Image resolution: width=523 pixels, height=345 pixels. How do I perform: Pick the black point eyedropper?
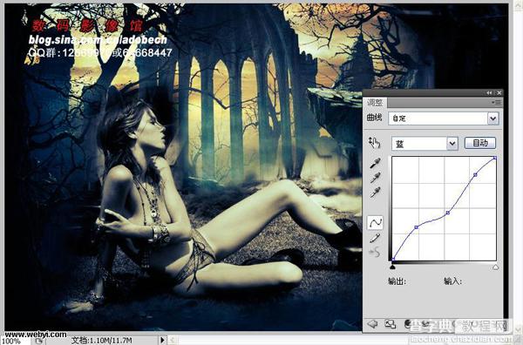click(x=375, y=163)
